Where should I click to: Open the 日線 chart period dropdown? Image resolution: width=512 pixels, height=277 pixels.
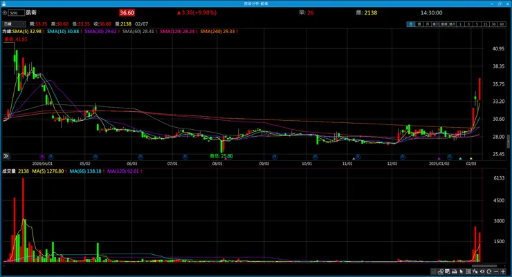[x=14, y=23]
